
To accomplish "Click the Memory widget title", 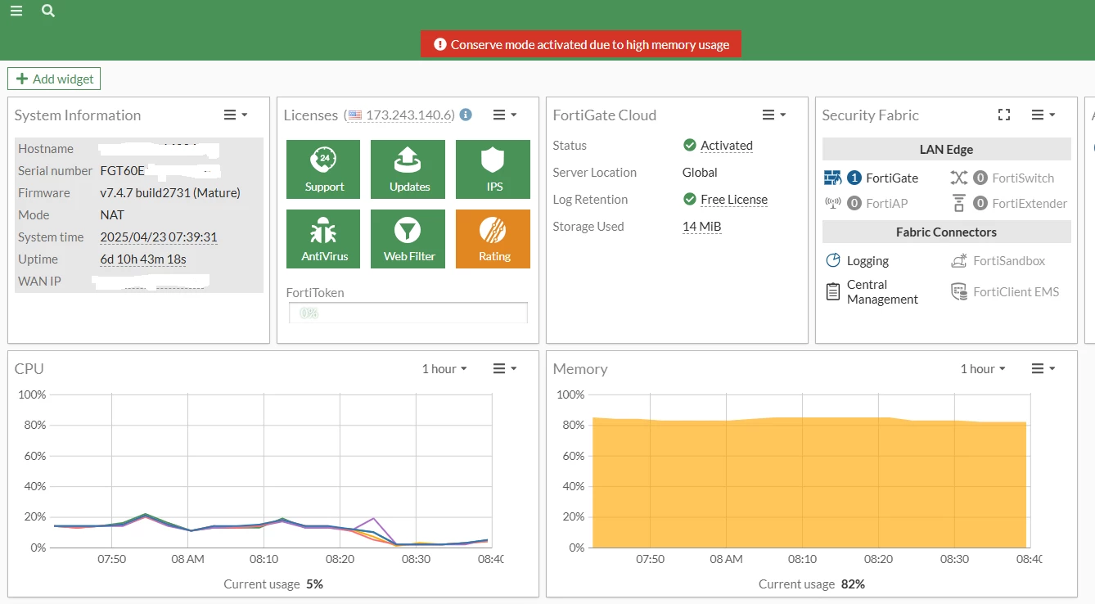I will (x=580, y=369).
